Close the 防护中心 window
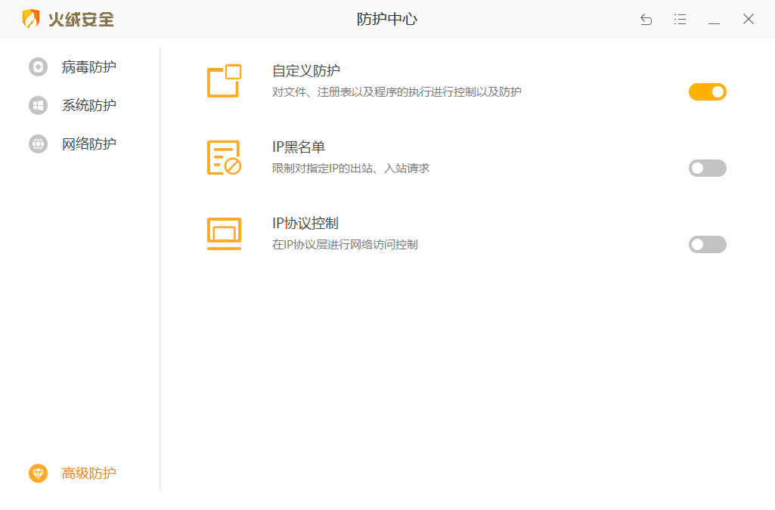 click(x=749, y=19)
